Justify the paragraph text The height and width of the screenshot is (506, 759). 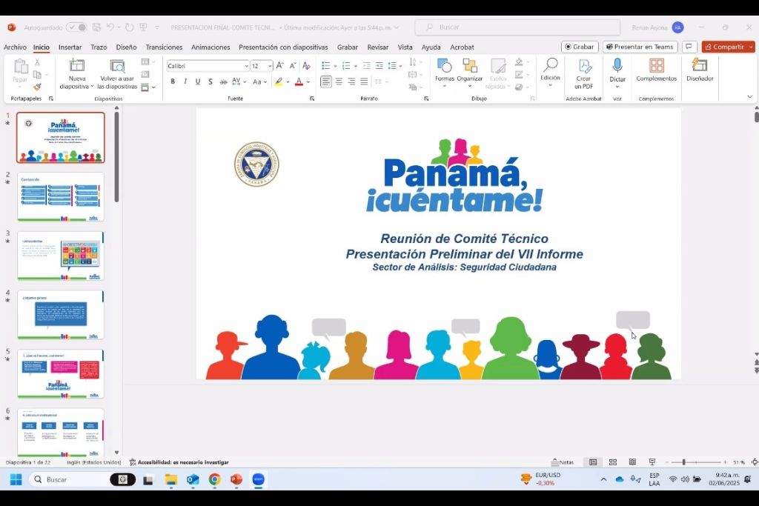pyautogui.click(x=364, y=81)
